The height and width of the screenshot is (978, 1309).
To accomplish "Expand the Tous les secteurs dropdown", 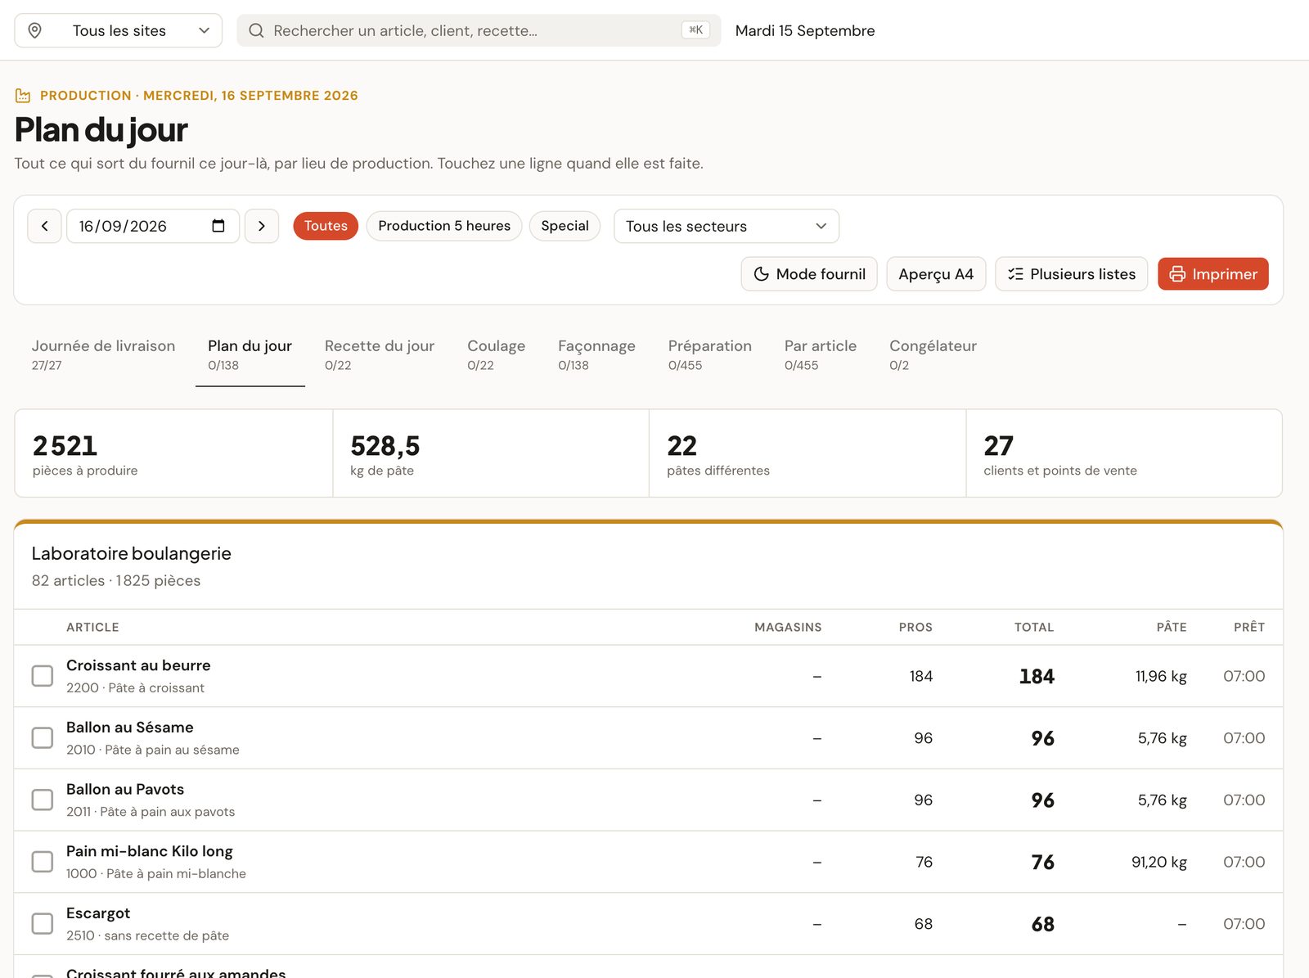I will pos(726,226).
